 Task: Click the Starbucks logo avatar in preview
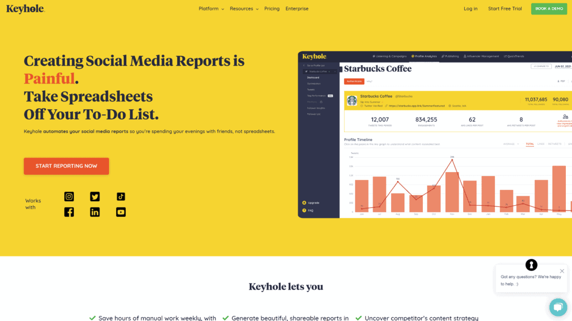click(352, 100)
